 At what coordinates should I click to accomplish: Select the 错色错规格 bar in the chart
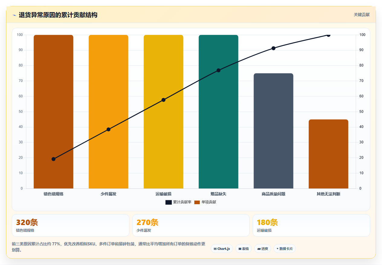[53, 112]
